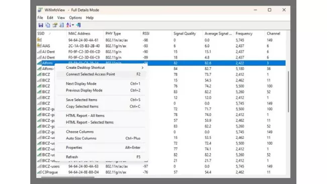The height and width of the screenshot is (184, 327).
Task: Select the AIAS network row
Action: click(x=161, y=46)
